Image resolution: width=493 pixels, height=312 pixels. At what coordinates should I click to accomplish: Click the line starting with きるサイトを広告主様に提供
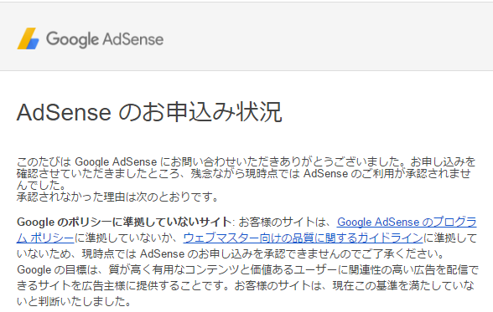[245, 285]
